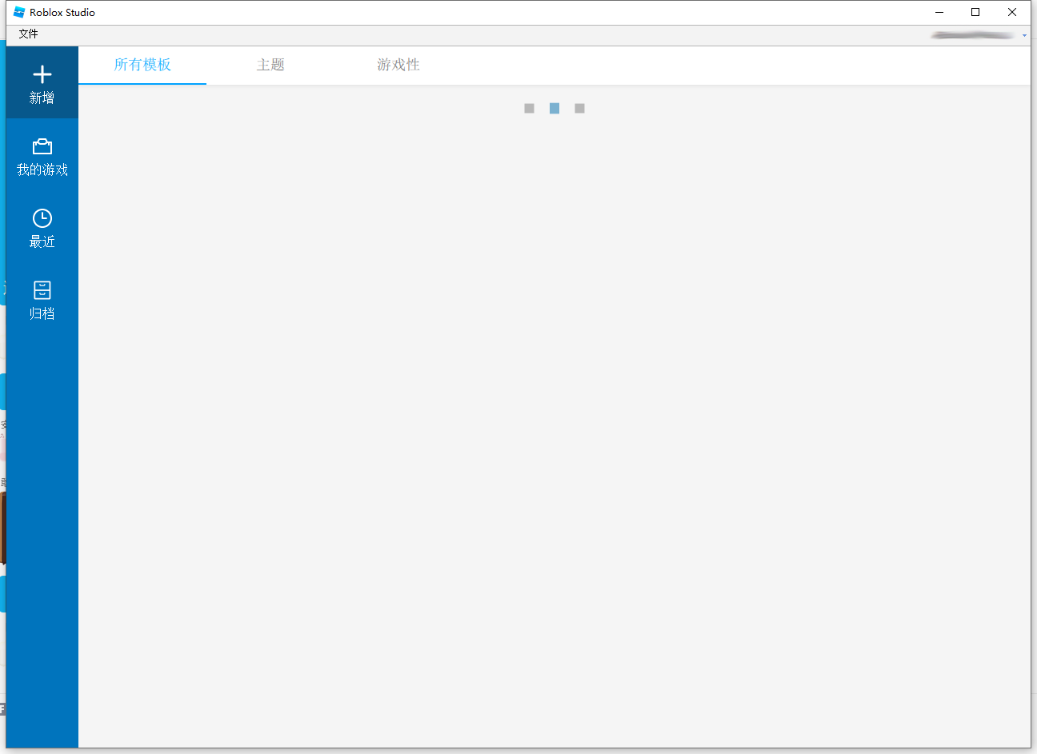Click the blurred account username

click(972, 35)
